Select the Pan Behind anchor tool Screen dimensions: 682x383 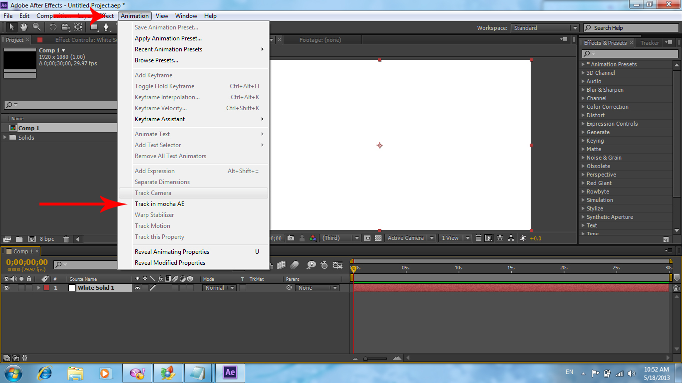pos(78,27)
